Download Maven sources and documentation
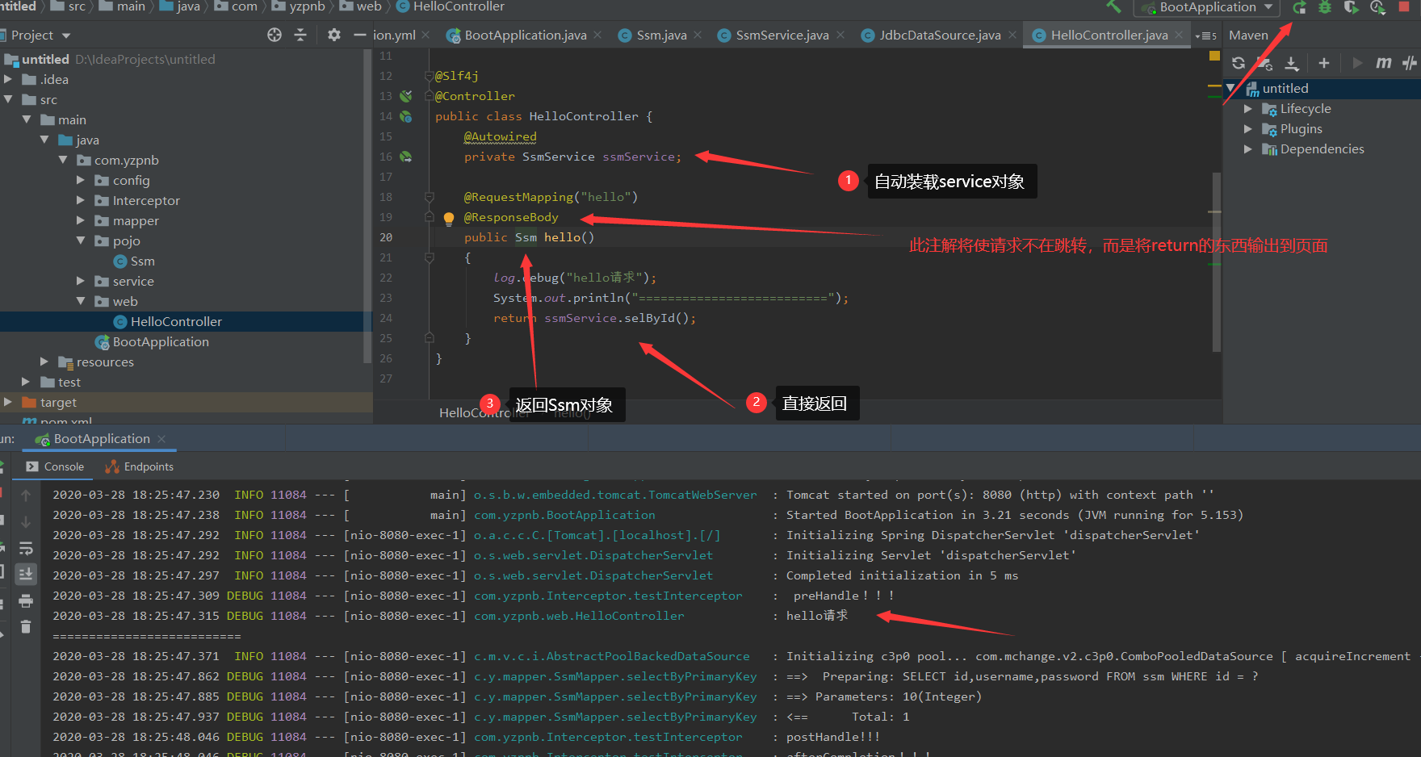Image resolution: width=1421 pixels, height=757 pixels. 1292,63
